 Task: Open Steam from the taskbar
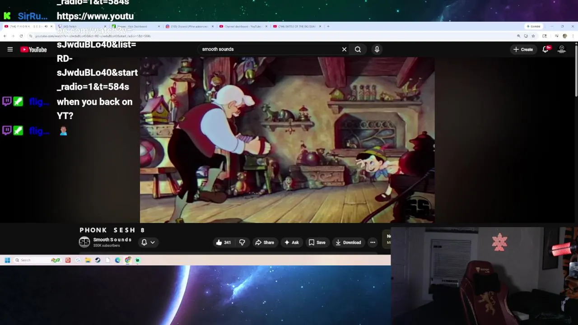[x=98, y=260]
